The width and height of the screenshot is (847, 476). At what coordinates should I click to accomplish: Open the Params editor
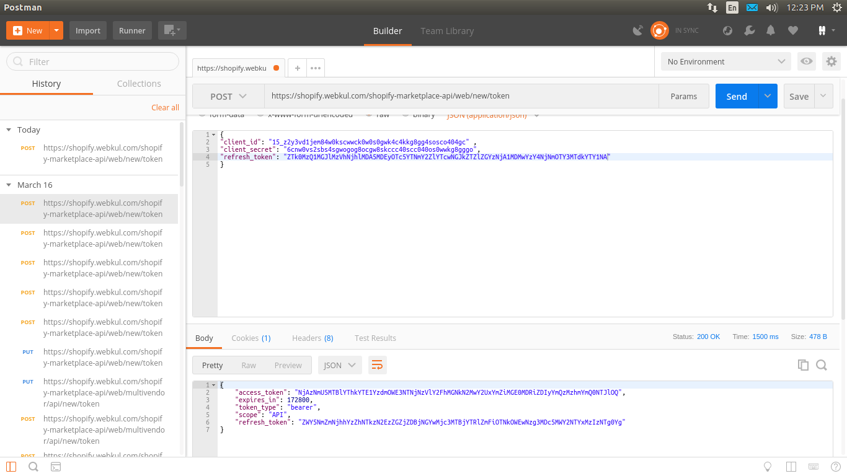coord(684,96)
